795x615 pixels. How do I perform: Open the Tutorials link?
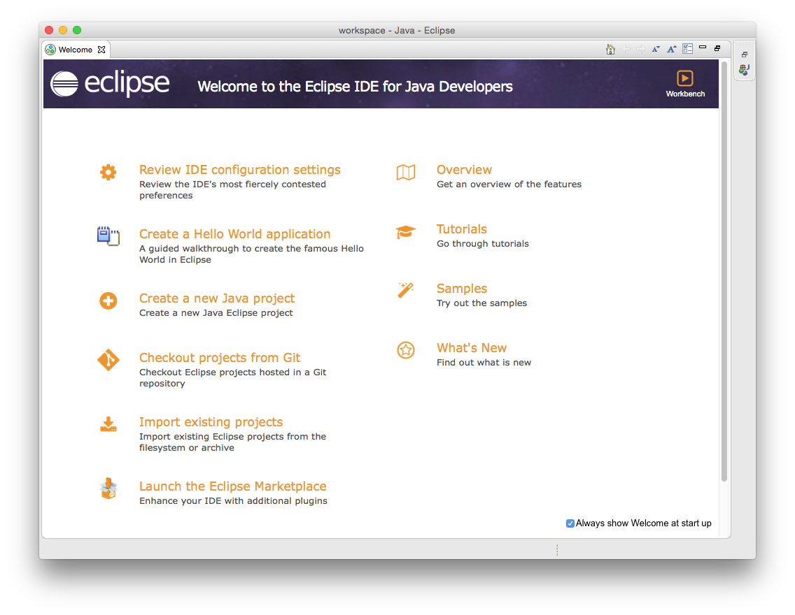click(461, 229)
